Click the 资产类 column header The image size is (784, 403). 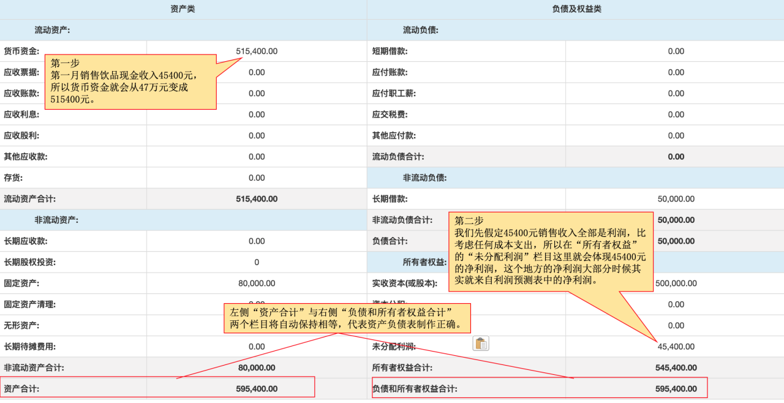point(183,9)
